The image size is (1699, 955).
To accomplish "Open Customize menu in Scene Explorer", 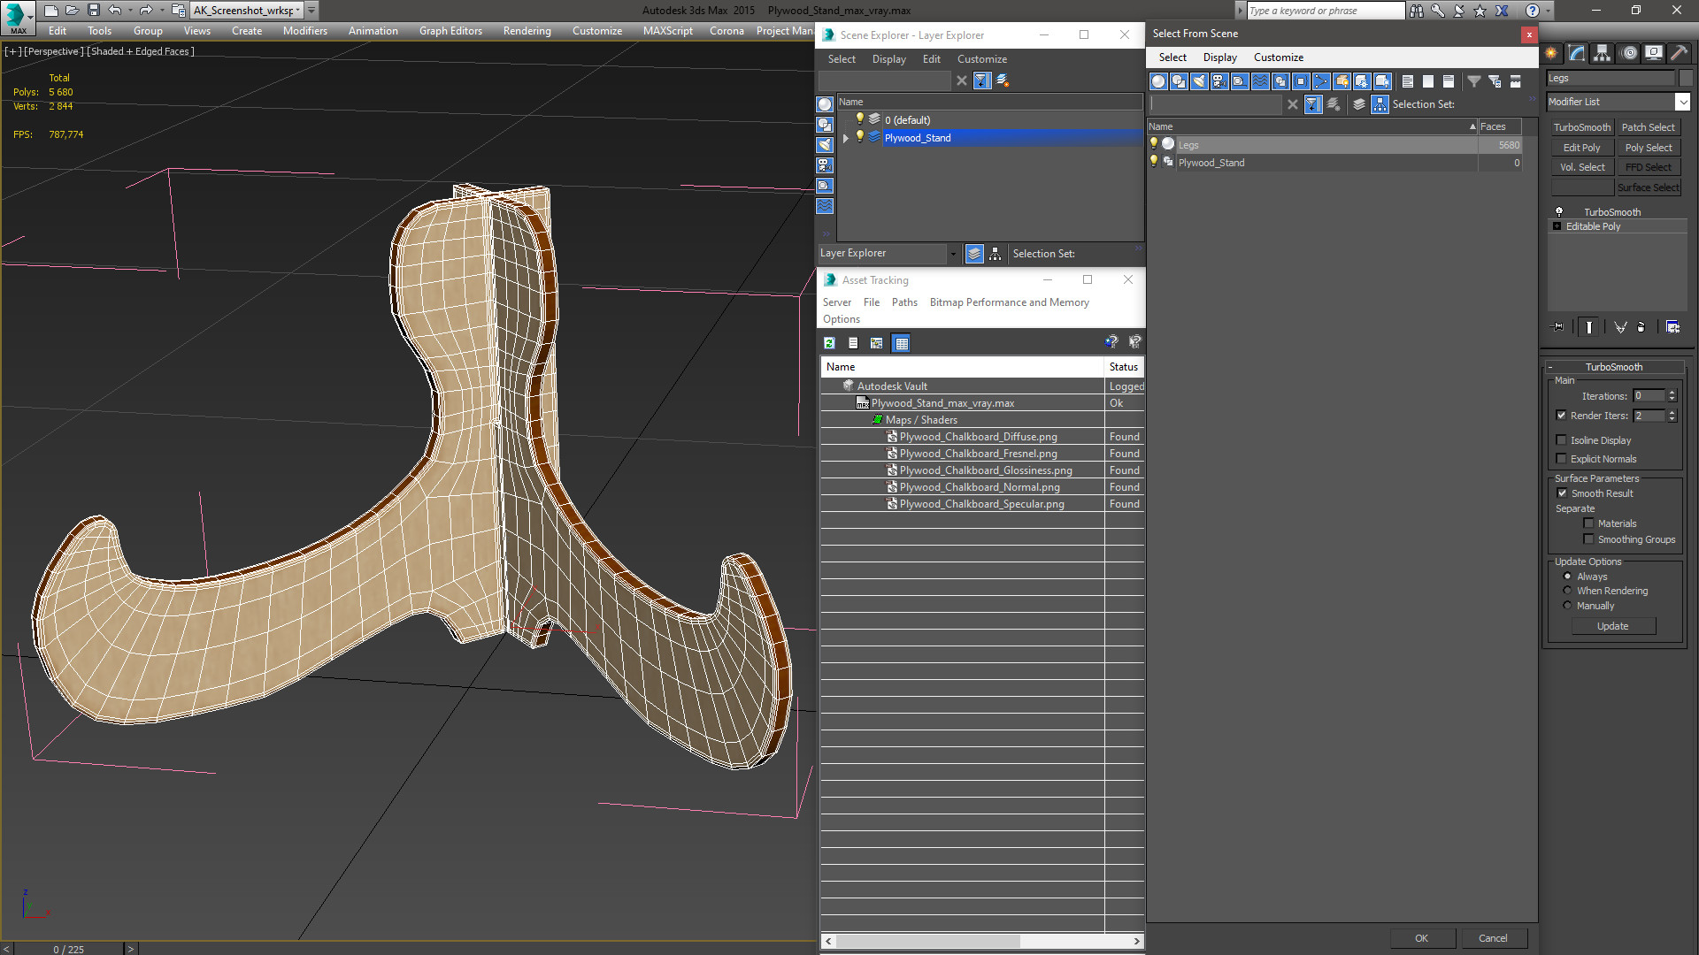I will click(982, 59).
